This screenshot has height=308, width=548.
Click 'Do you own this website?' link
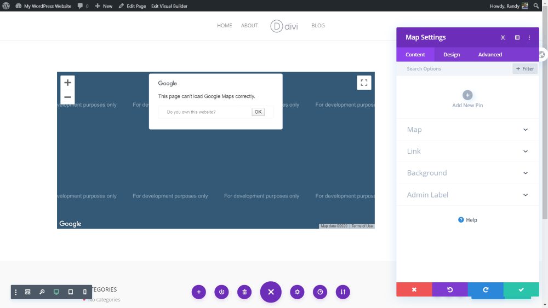point(191,112)
